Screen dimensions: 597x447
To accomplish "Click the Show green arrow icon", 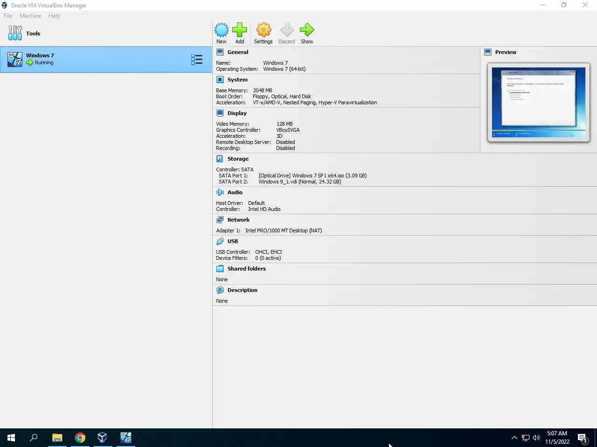I will click(307, 30).
